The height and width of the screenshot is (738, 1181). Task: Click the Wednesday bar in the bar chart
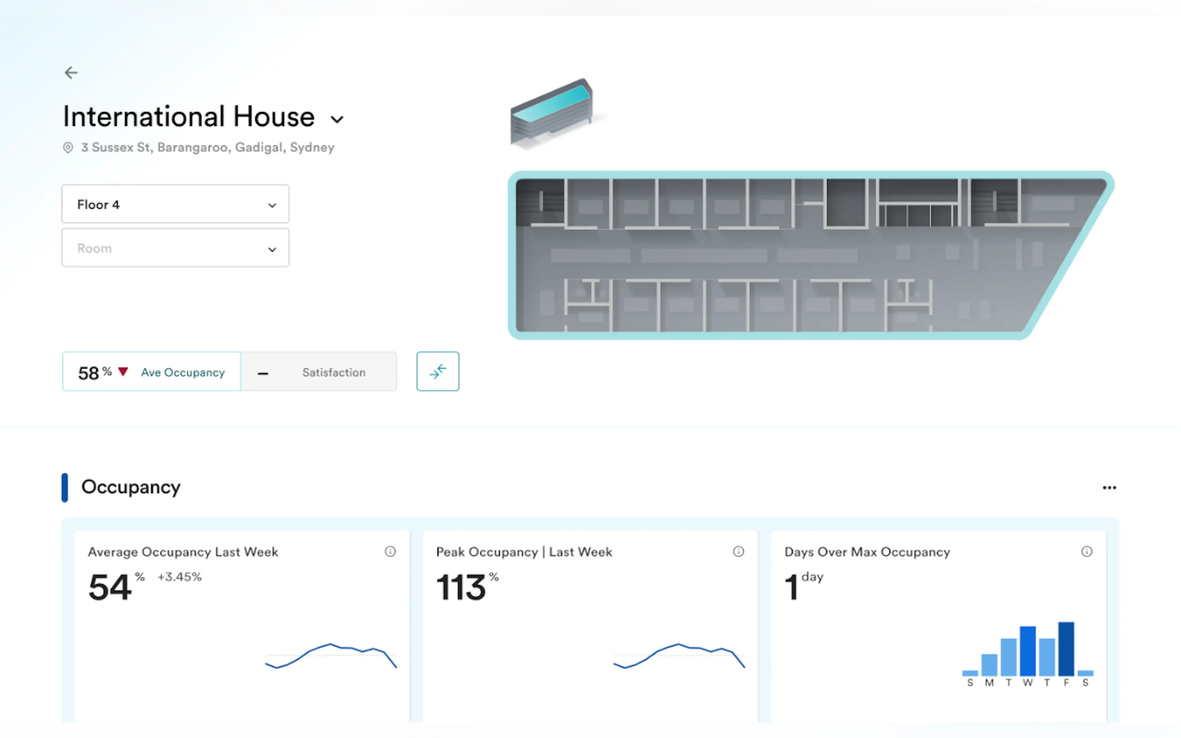pos(1027,651)
